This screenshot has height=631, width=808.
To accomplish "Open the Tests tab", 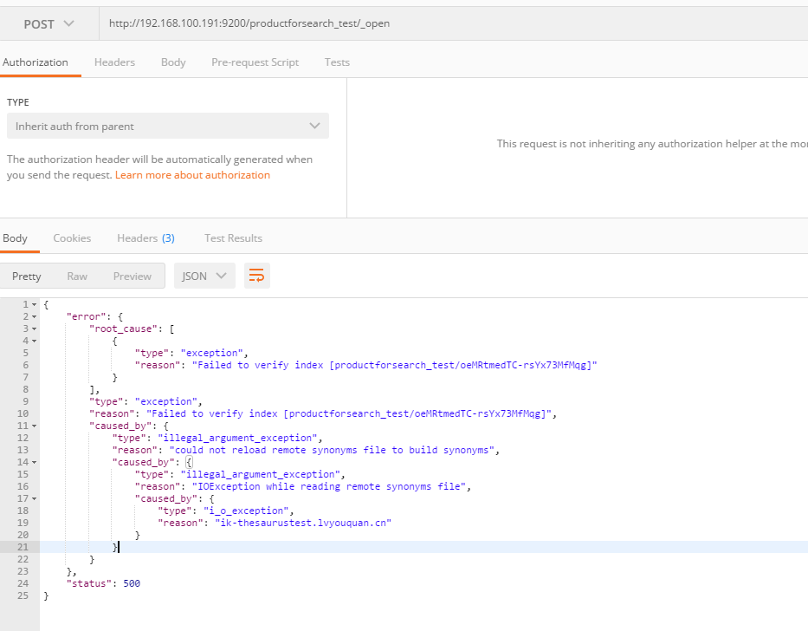I will click(337, 62).
